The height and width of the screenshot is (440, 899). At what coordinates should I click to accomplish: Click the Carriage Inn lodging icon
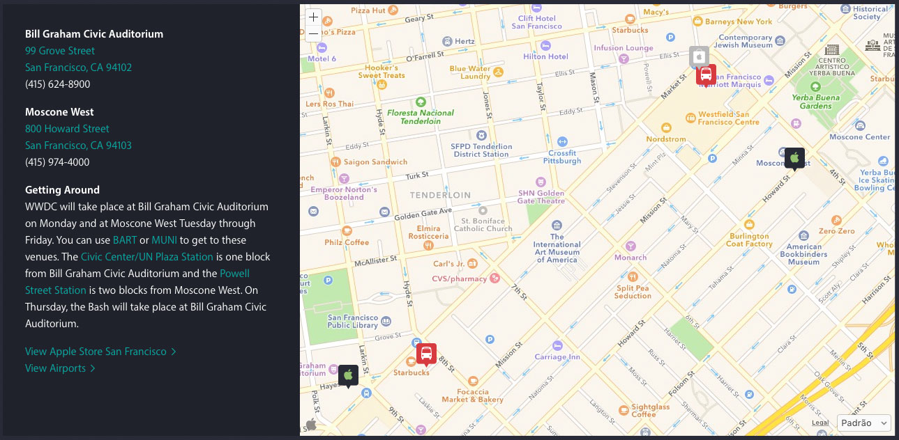click(x=557, y=345)
